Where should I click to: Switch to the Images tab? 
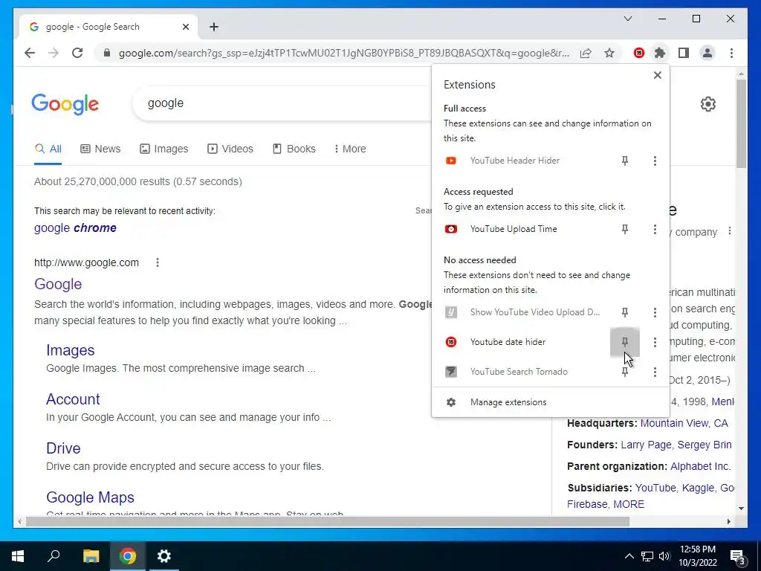coord(164,149)
